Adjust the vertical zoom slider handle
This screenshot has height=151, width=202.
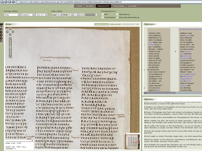click(10, 47)
